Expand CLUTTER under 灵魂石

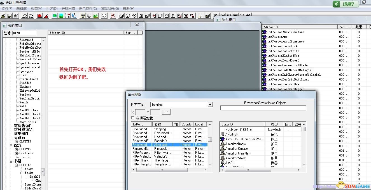(x=17, y=142)
